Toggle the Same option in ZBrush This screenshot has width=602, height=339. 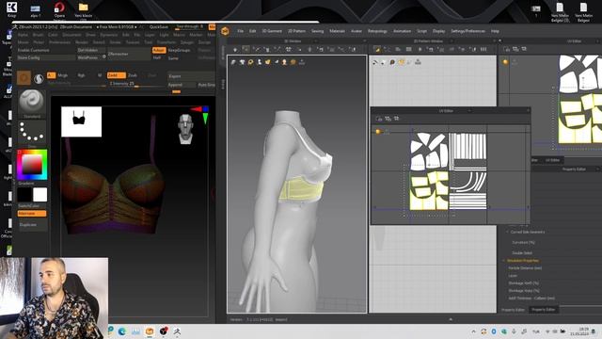click(173, 58)
